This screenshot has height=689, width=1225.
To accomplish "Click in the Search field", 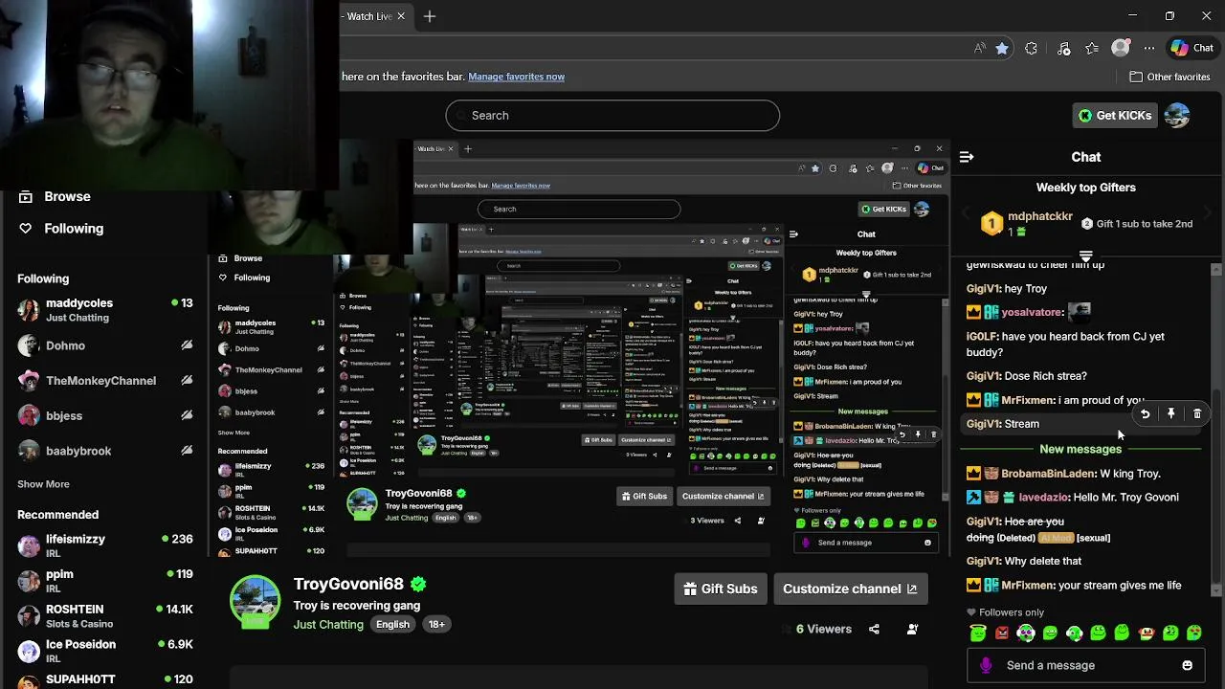I will tap(612, 115).
